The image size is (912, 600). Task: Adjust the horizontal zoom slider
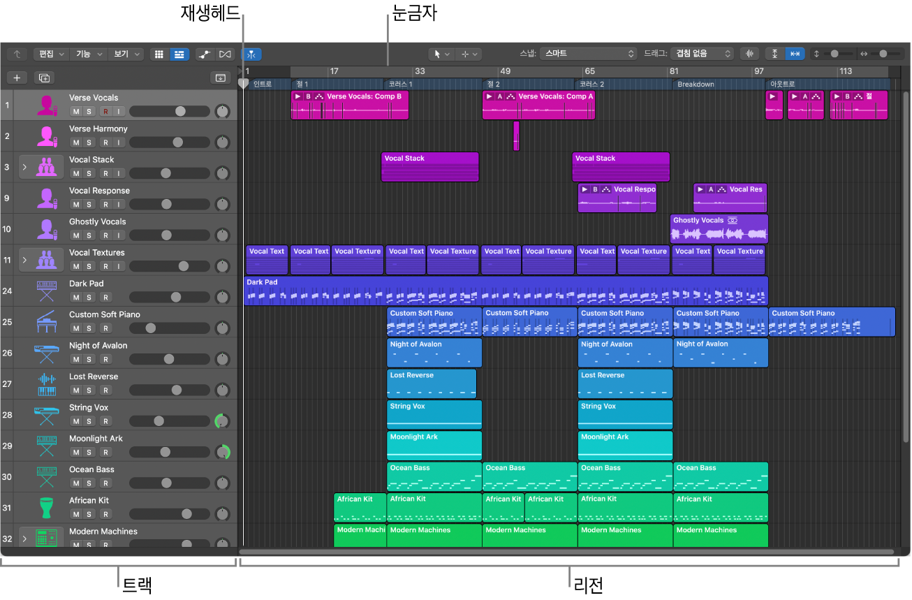tap(884, 54)
